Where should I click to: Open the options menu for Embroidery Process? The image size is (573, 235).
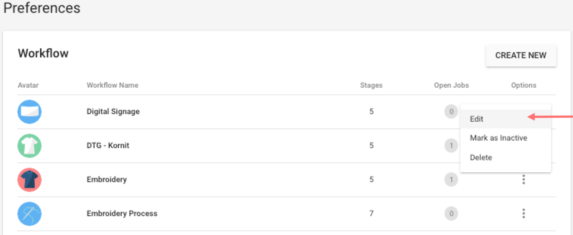click(x=523, y=213)
